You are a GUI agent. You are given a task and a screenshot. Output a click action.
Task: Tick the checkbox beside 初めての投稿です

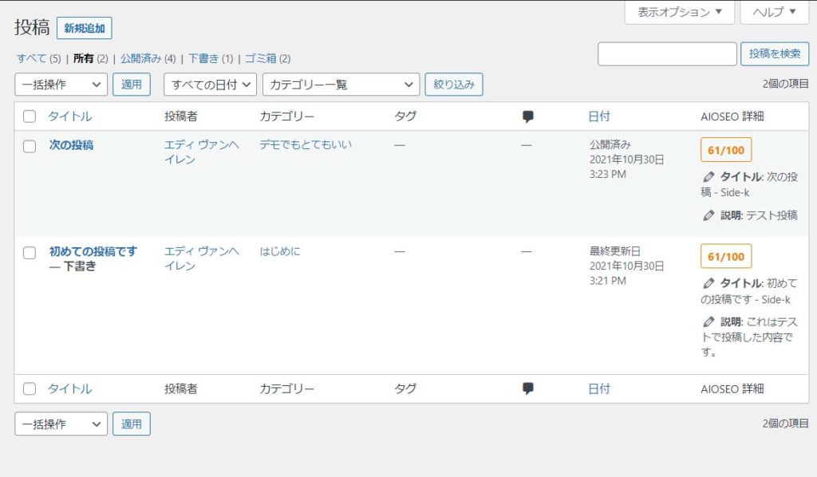pyautogui.click(x=30, y=252)
